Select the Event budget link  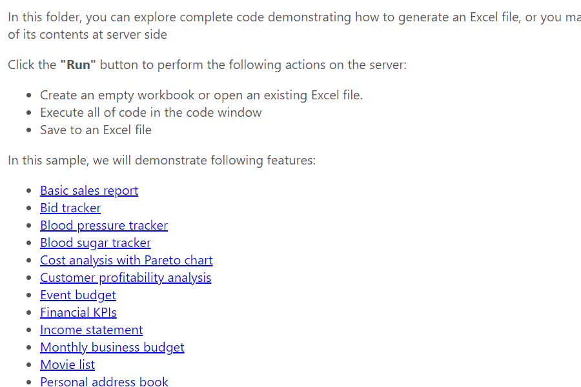point(78,295)
